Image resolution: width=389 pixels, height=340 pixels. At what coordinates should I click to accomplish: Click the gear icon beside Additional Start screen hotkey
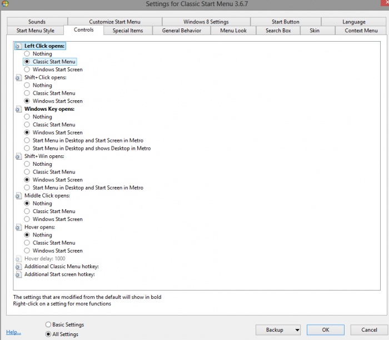[x=18, y=275]
